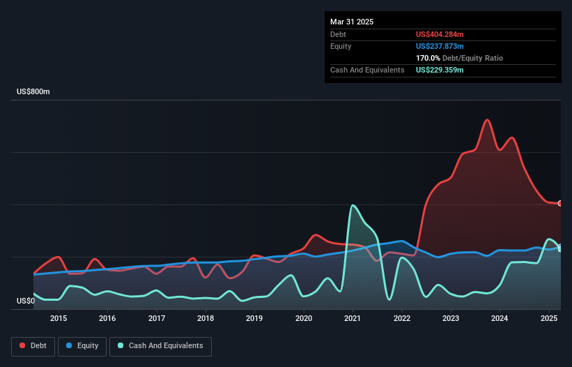Select the 2023 x-axis label

(x=451, y=318)
